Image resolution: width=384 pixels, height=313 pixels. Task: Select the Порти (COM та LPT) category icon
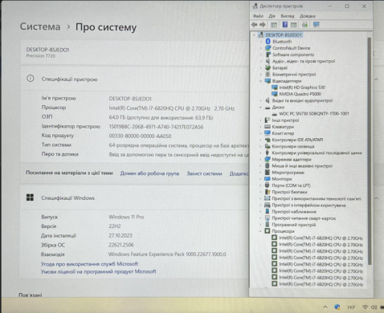click(268, 185)
